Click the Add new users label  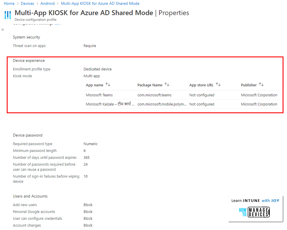point(25,205)
